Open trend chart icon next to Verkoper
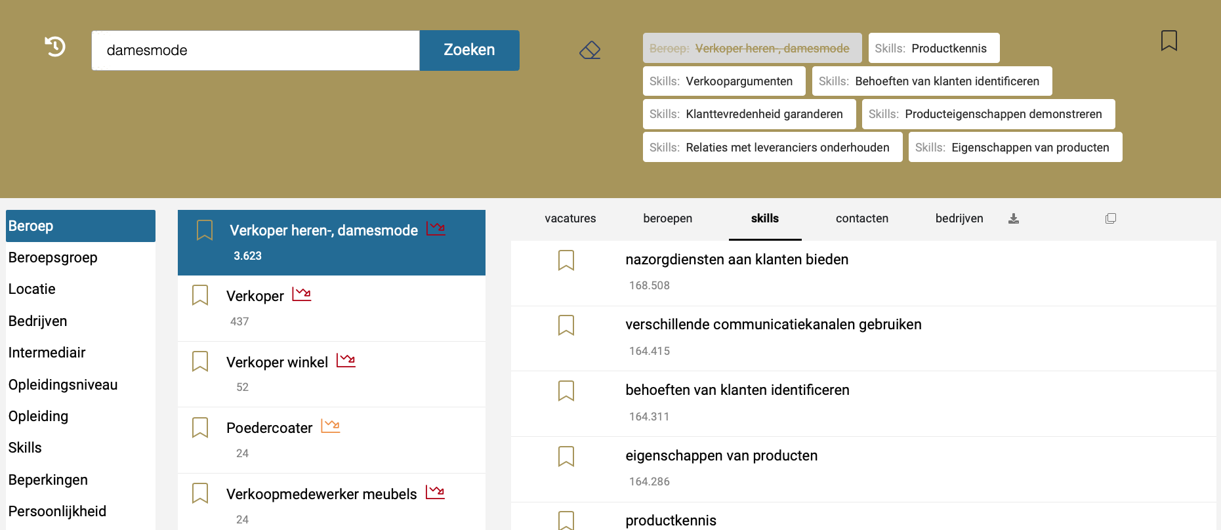1221x530 pixels. click(302, 294)
